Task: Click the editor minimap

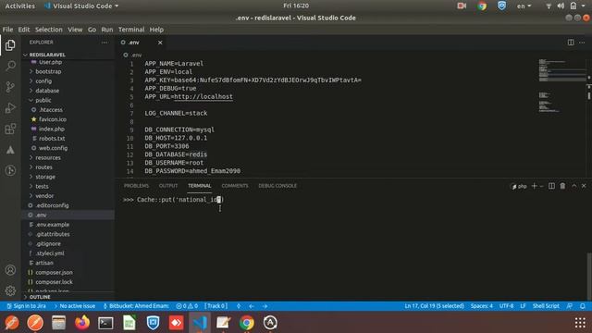Action: point(562,86)
